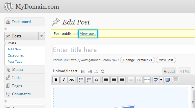Click the Add Video icon

(90, 71)
